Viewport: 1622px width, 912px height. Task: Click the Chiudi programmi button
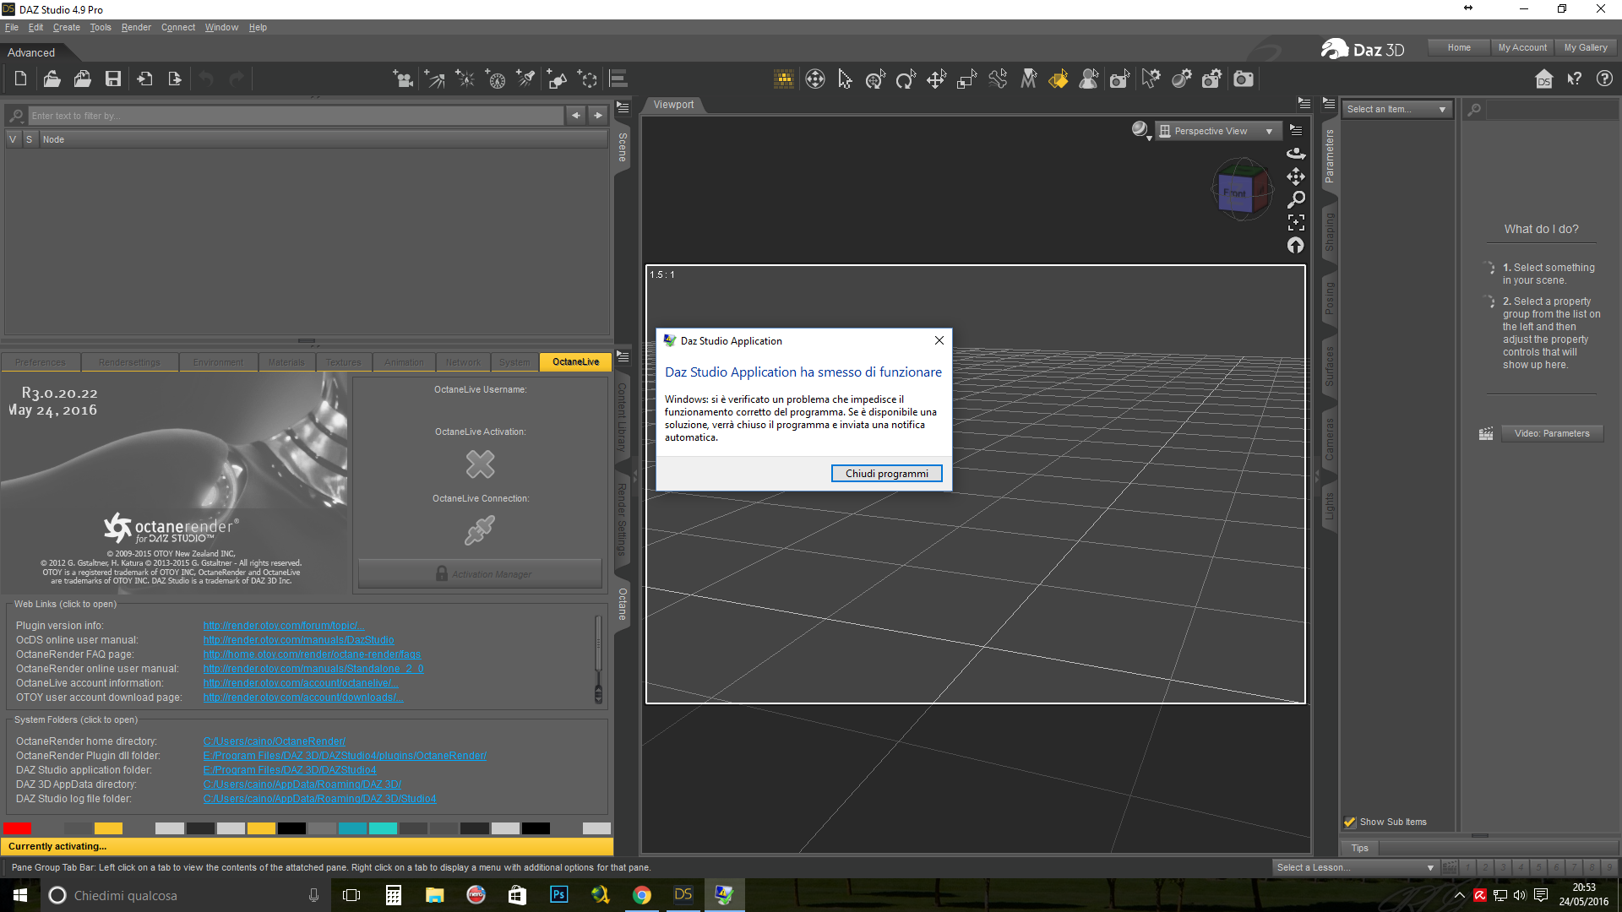click(x=886, y=474)
